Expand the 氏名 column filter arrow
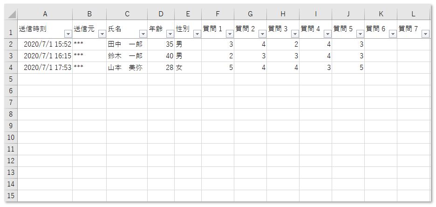The width and height of the screenshot is (436, 207). coord(143,34)
